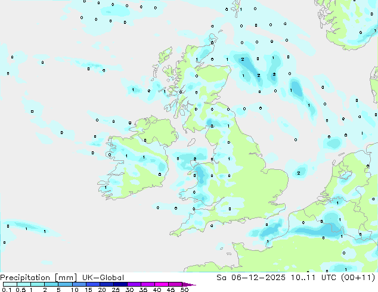378x292 pixels.
Task: Click the 25–30 mm dark blue swatch
Action: click(x=120, y=284)
